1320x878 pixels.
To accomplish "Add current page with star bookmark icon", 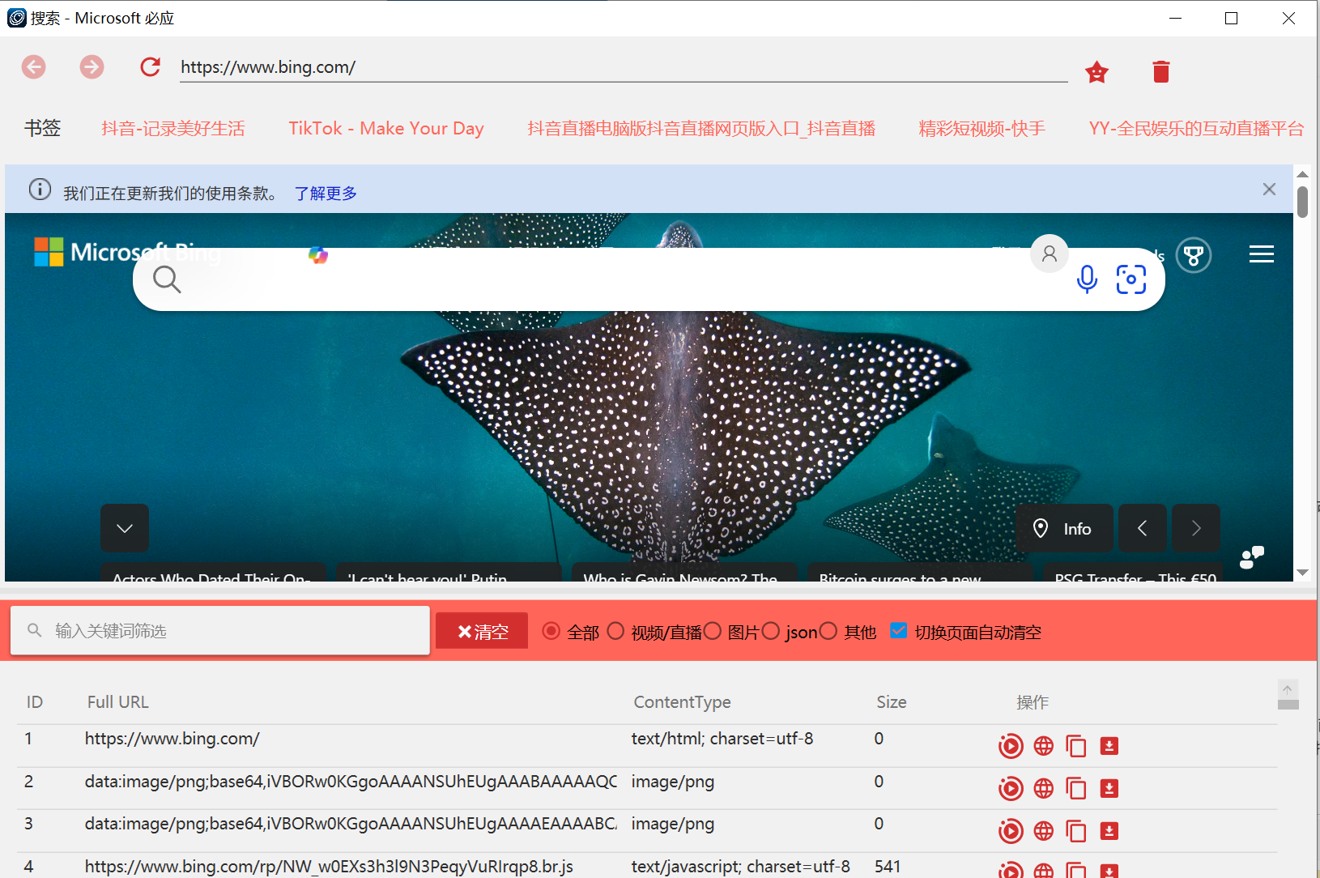I will (x=1096, y=72).
